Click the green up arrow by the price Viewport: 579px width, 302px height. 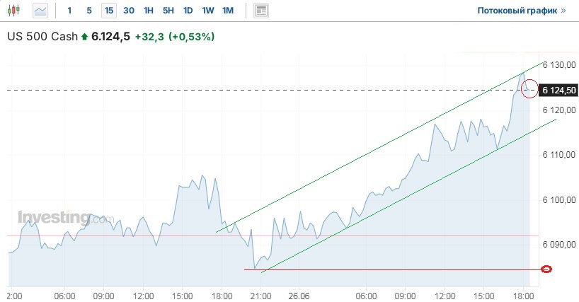click(85, 37)
